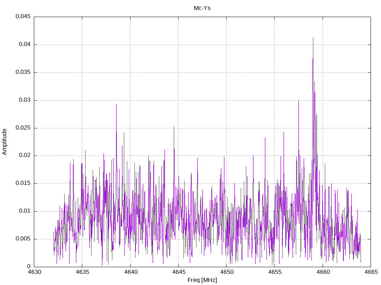Click the 4660 x-axis tick label

click(323, 272)
